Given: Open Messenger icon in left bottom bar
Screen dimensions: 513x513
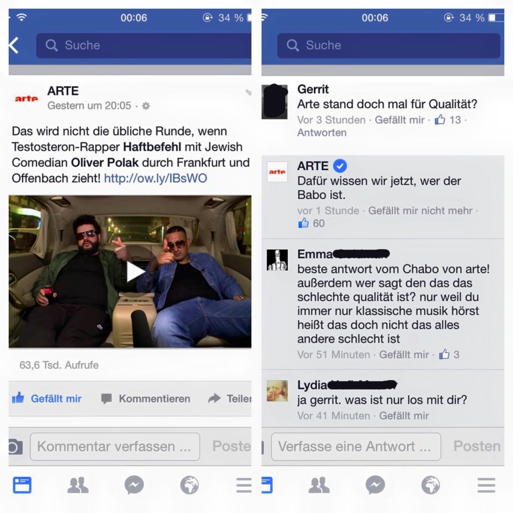Looking at the screenshot, I should pyautogui.click(x=134, y=485).
